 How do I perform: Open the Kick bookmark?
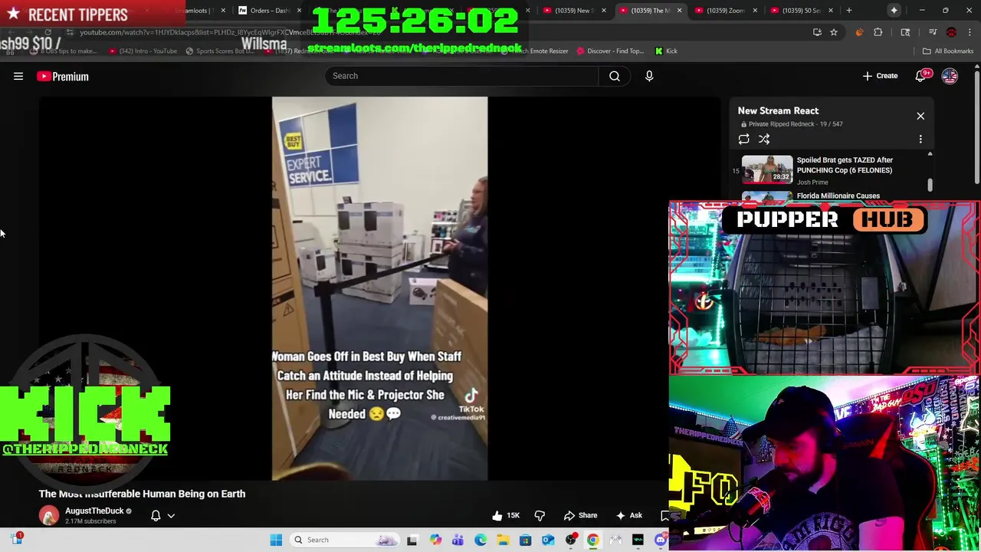[x=666, y=51]
